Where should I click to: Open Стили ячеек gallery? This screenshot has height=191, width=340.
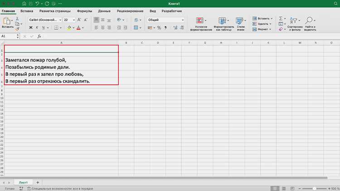pyautogui.click(x=241, y=24)
